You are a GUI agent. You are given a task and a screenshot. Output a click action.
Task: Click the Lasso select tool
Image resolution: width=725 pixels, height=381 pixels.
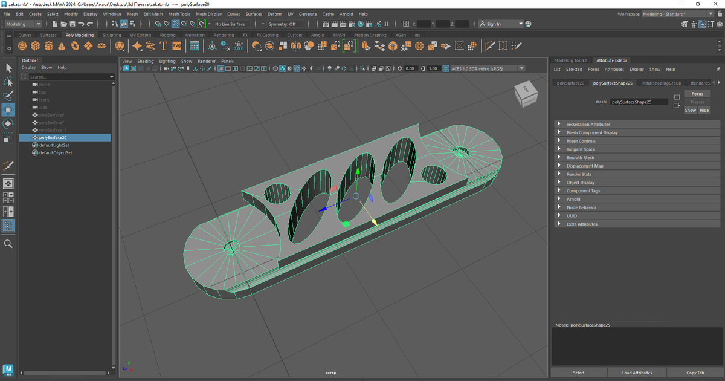[x=8, y=81]
